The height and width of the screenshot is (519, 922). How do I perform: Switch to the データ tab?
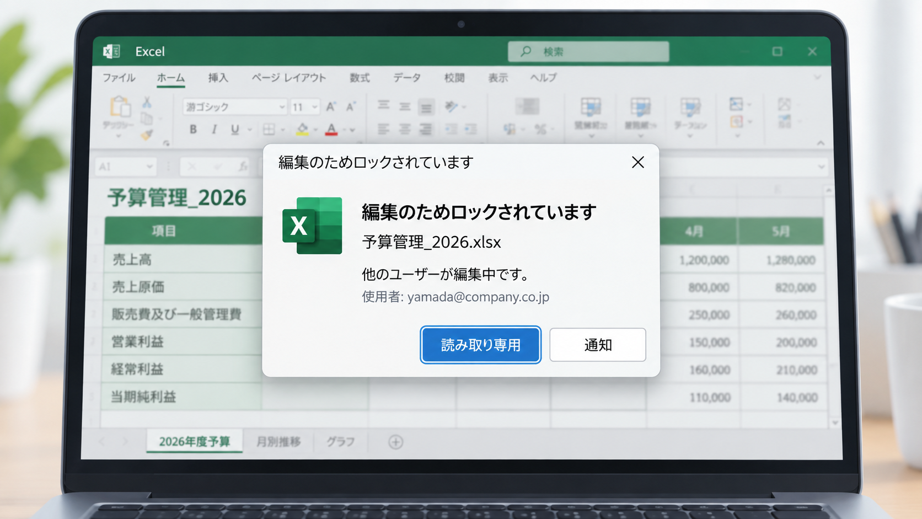(407, 78)
